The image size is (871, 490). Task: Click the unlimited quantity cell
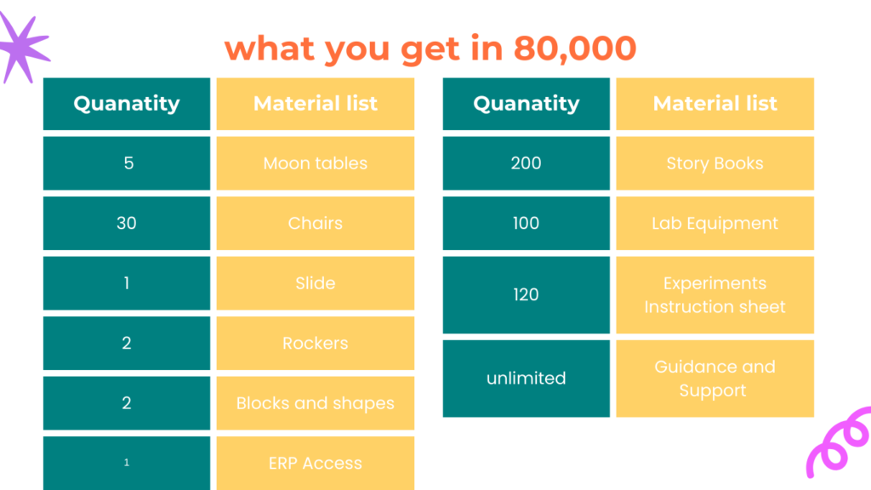(526, 379)
